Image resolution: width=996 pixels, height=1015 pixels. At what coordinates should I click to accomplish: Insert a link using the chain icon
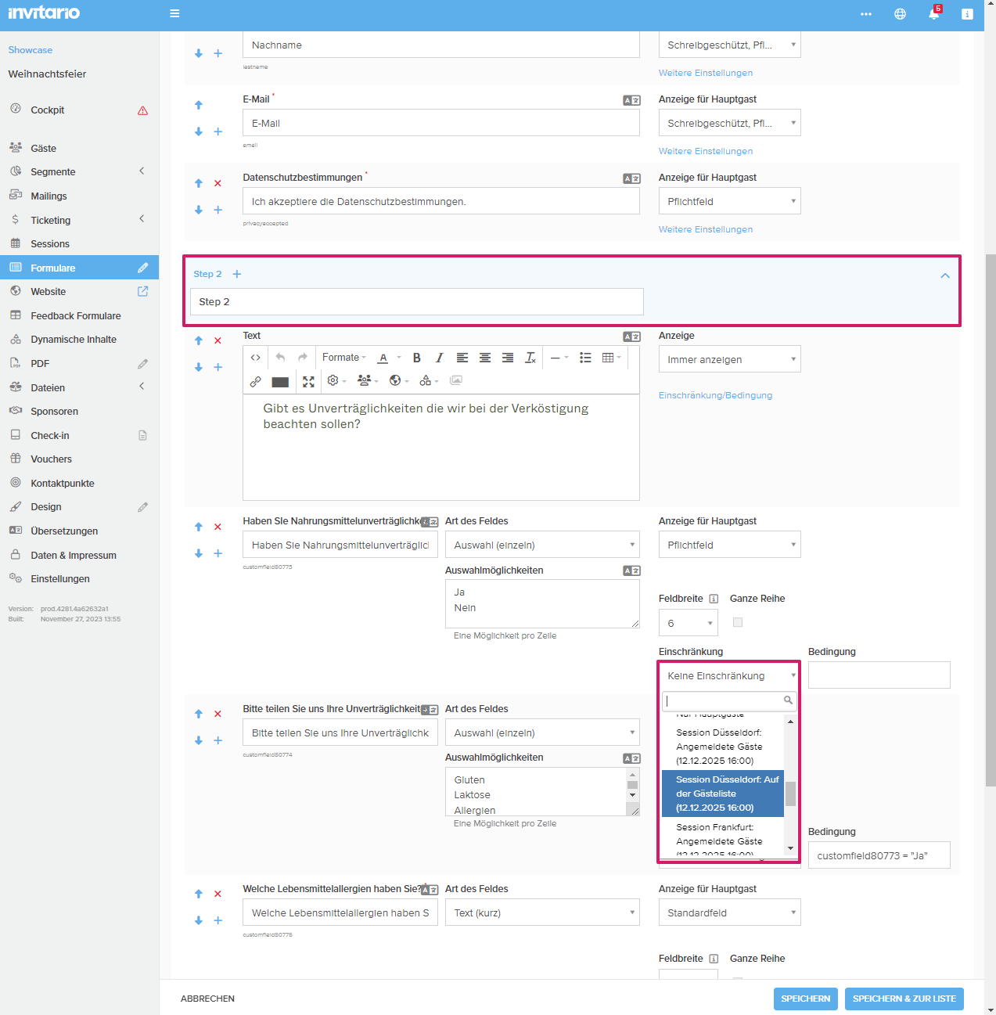pyautogui.click(x=256, y=381)
